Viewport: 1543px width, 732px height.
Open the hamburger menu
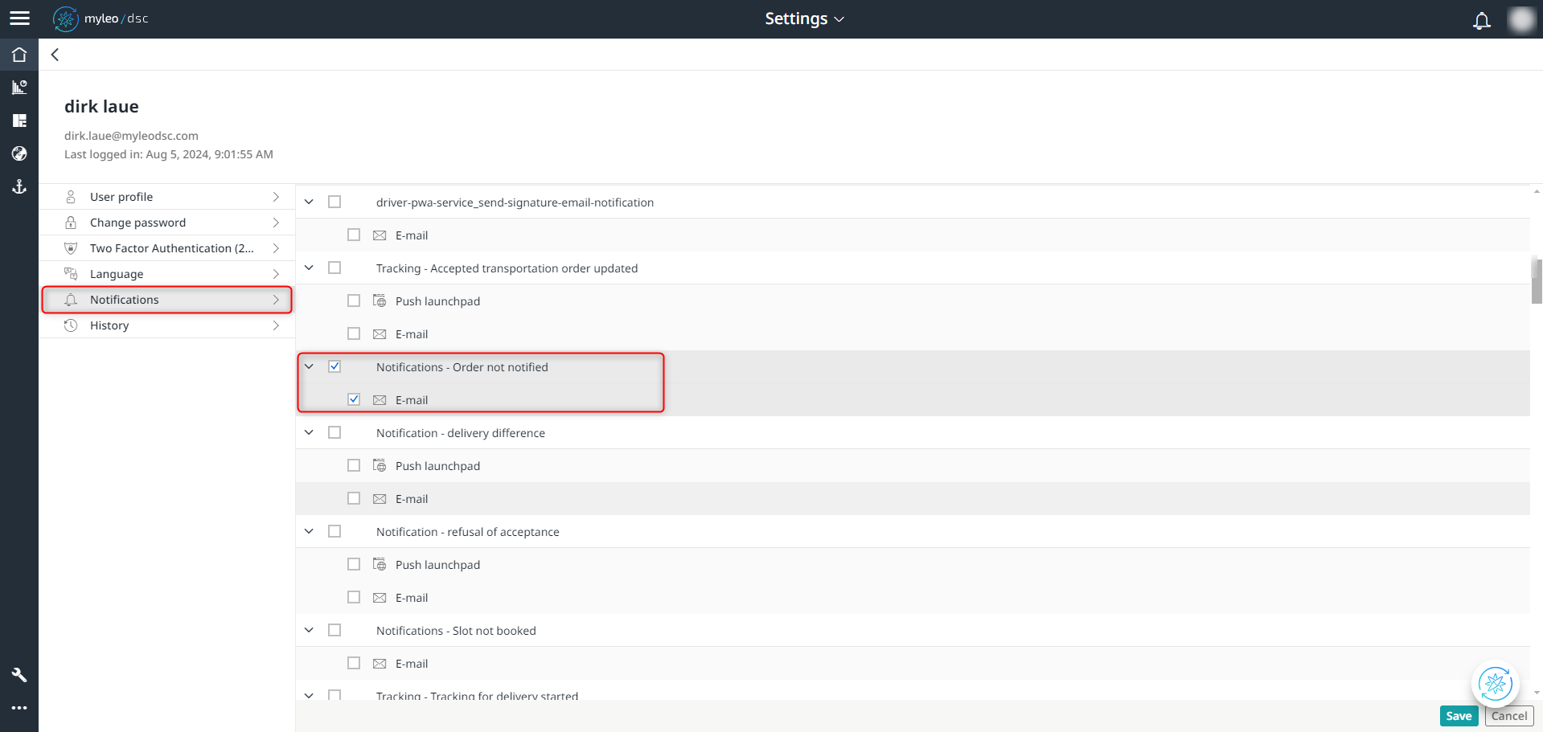(x=19, y=18)
